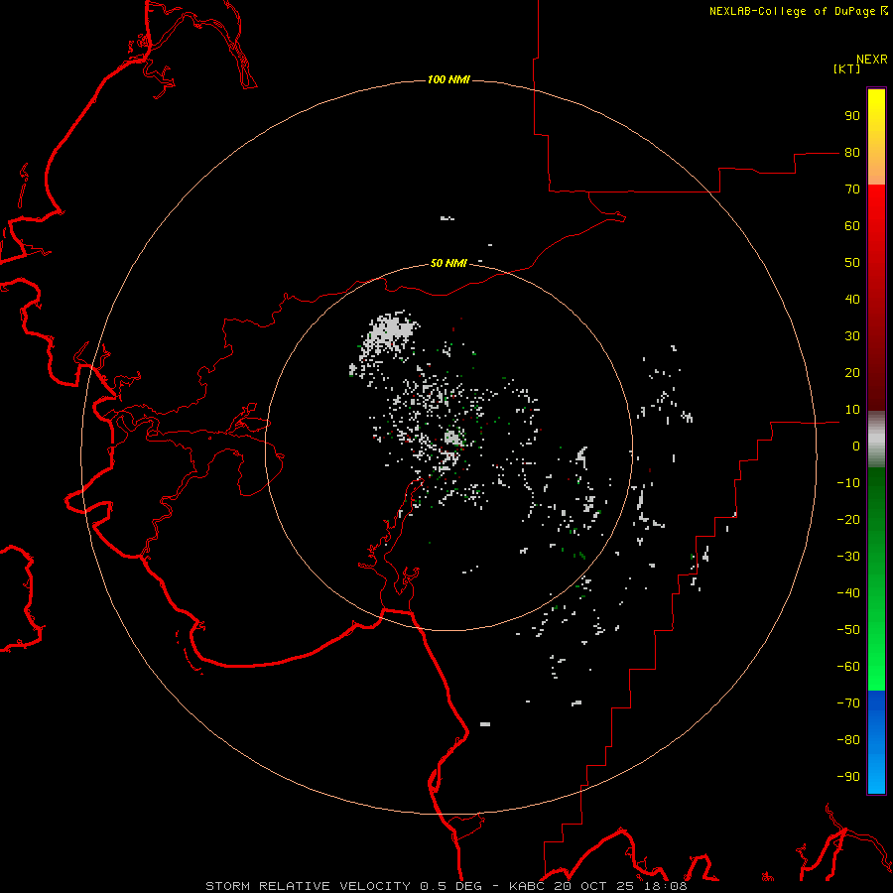
Task: Click the gray zero-velocity band of the scale
Action: pyautogui.click(x=876, y=440)
